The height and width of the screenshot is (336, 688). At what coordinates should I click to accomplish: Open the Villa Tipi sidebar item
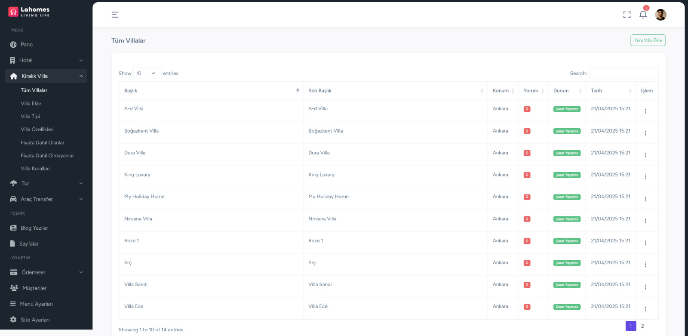coord(30,117)
